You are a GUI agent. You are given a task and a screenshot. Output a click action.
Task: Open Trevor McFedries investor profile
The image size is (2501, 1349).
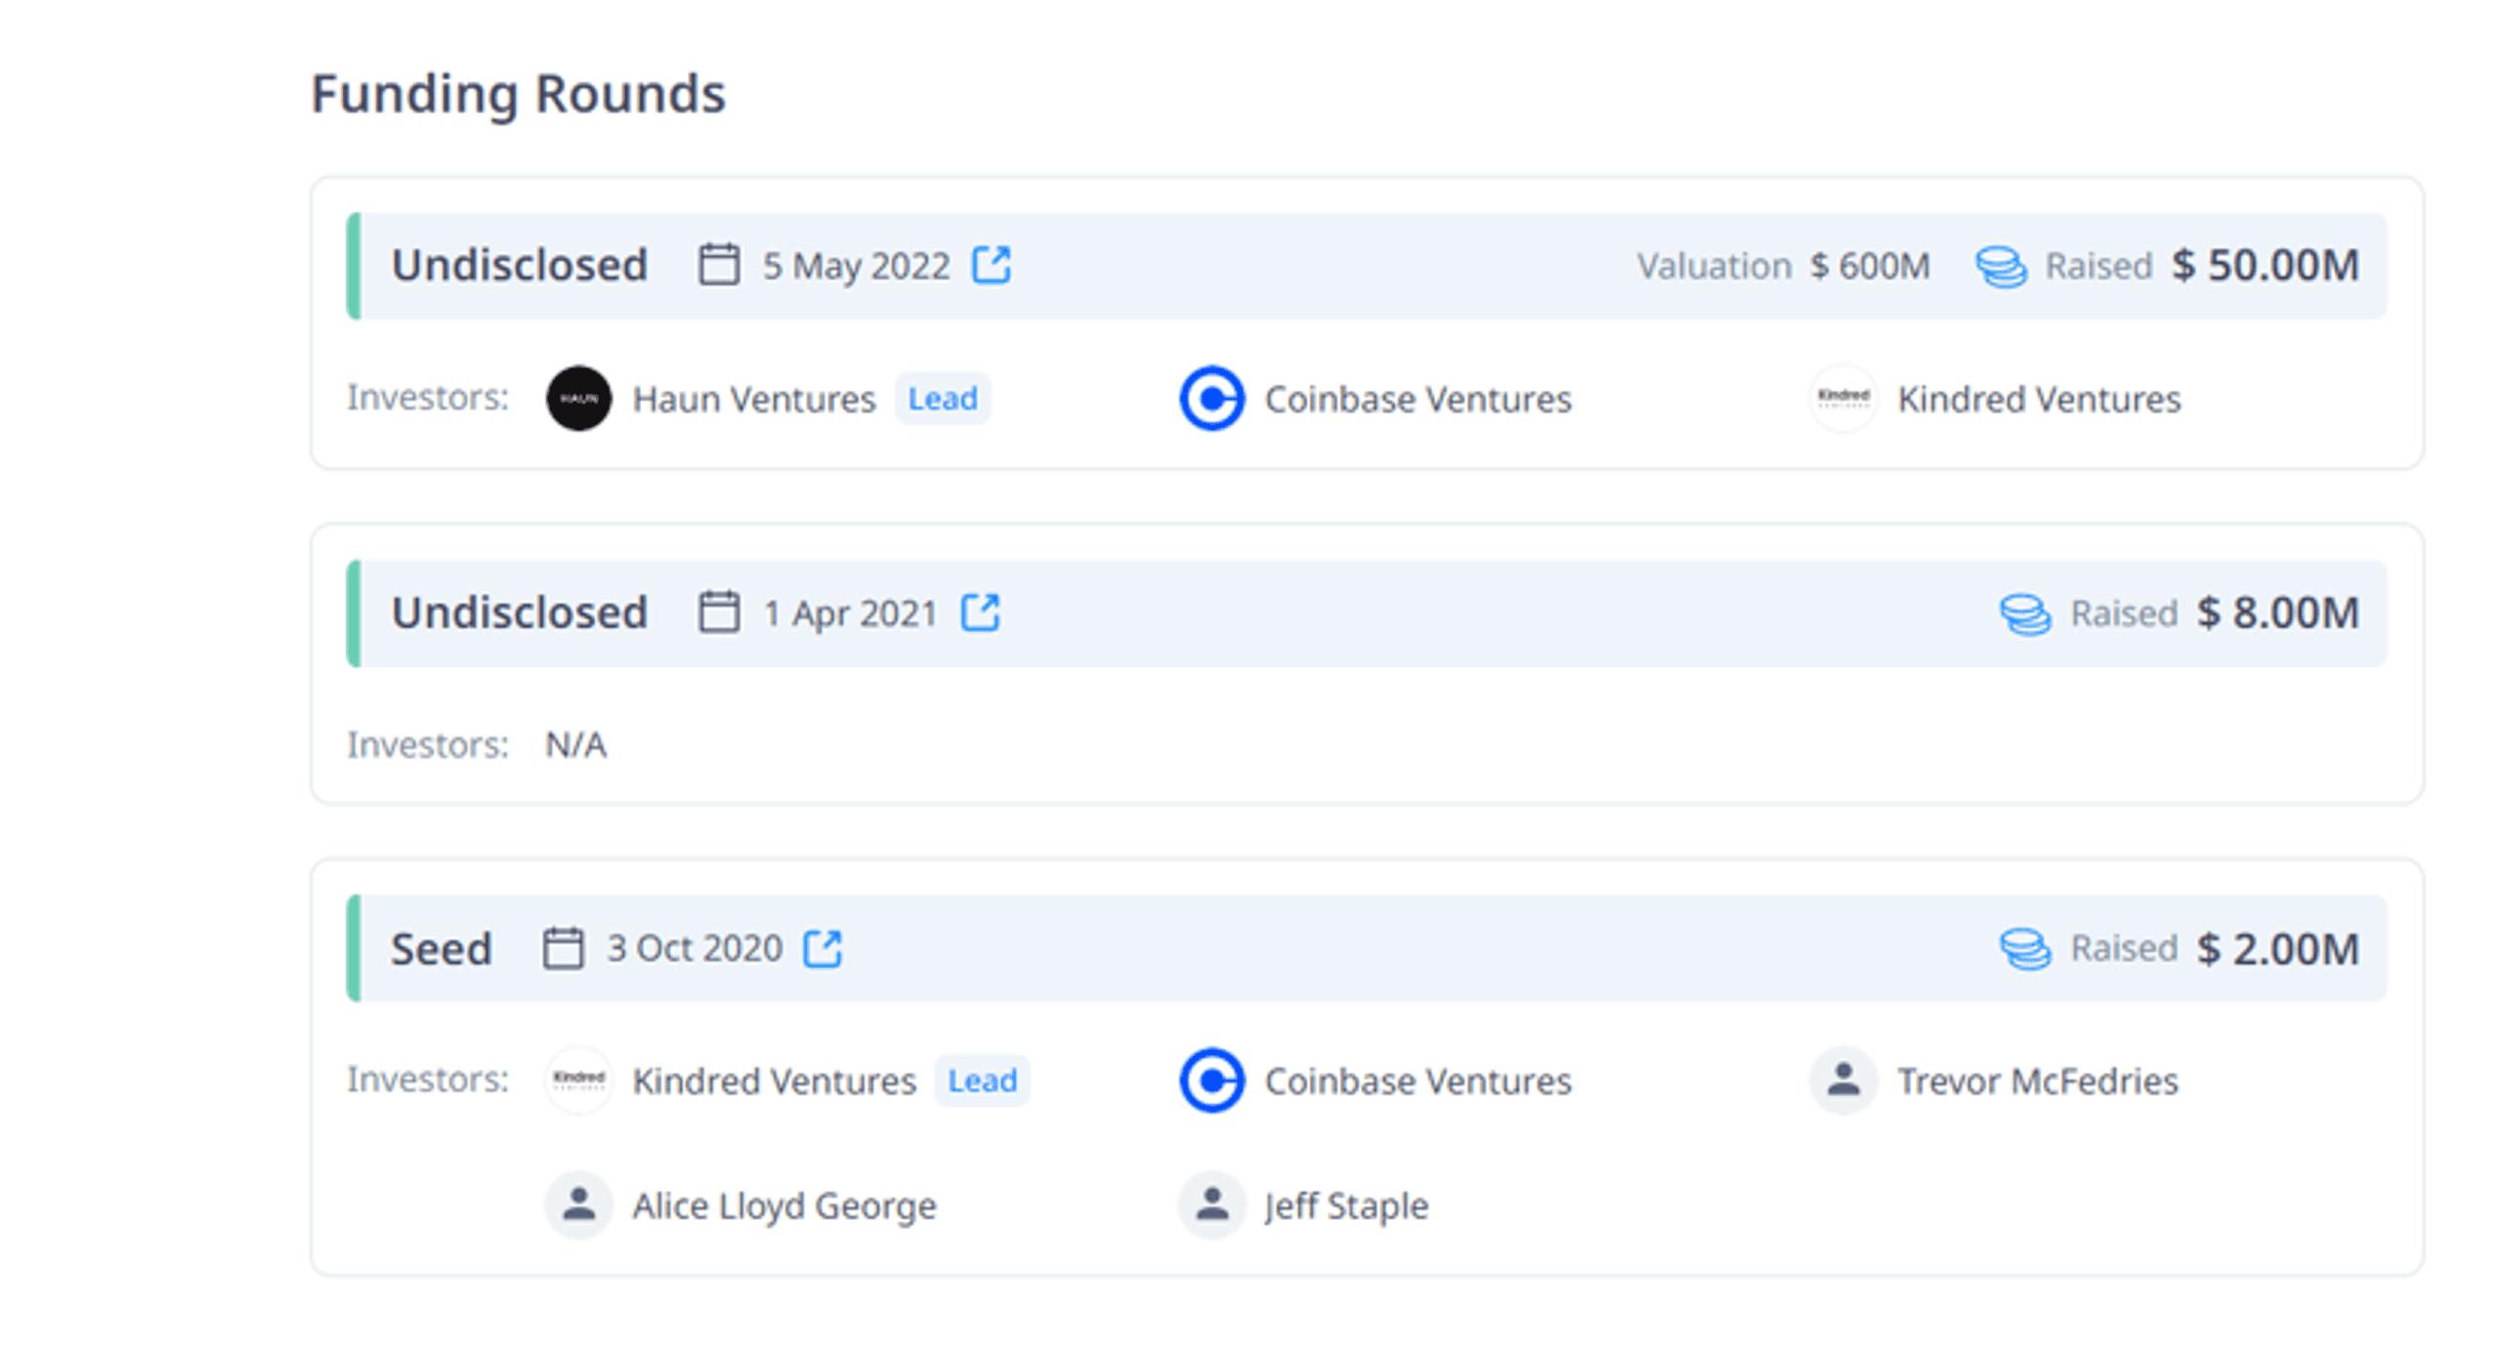click(x=2037, y=1079)
